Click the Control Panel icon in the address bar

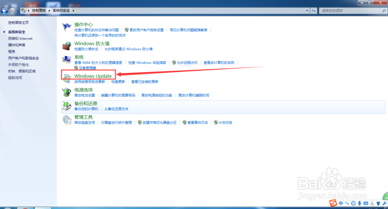(23, 10)
